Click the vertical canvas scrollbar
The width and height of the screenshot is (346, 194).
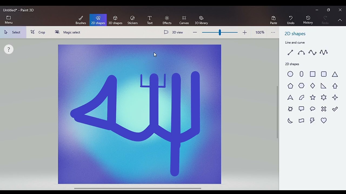click(277, 112)
